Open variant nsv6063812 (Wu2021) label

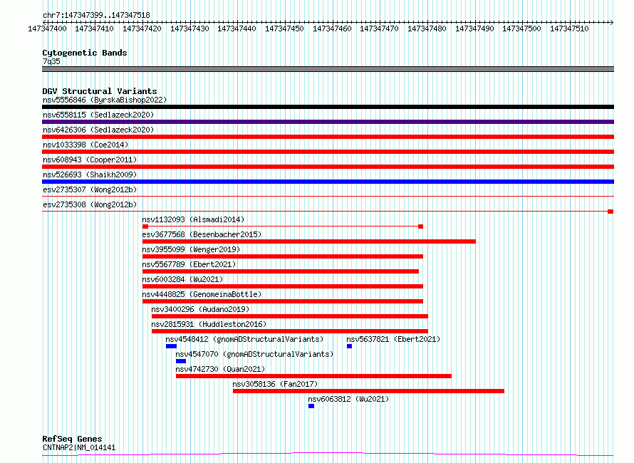click(348, 399)
